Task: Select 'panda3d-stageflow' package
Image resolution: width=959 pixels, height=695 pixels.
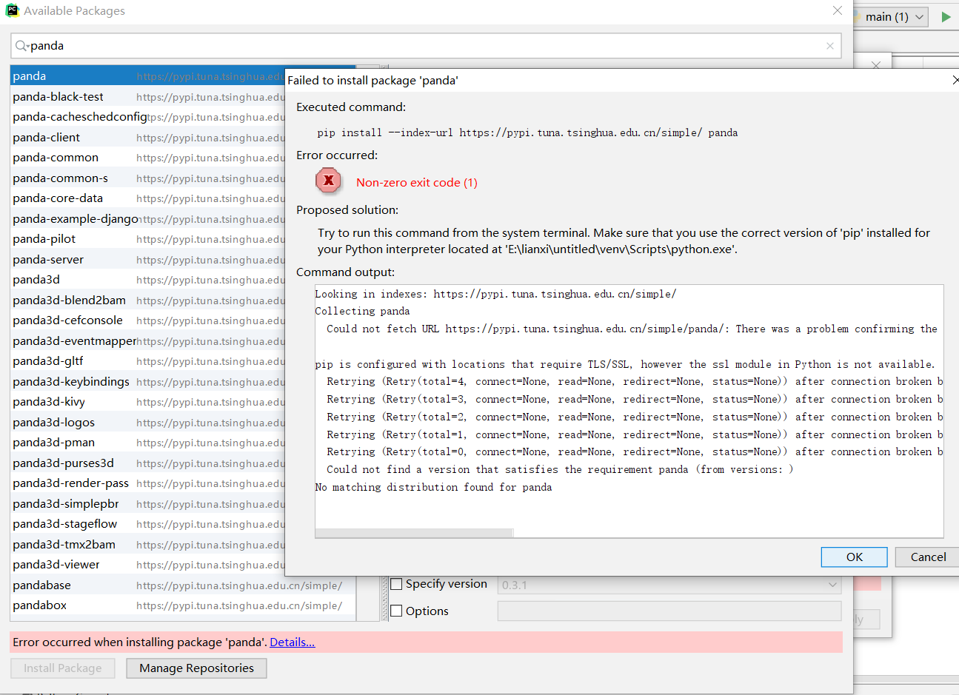Action: tap(147, 524)
